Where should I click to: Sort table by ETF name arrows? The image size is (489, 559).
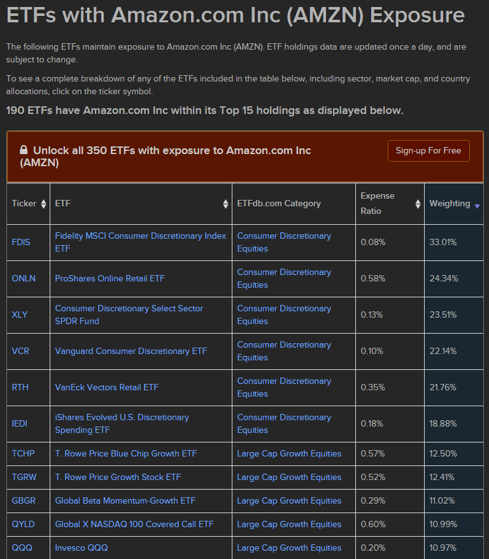(x=225, y=204)
